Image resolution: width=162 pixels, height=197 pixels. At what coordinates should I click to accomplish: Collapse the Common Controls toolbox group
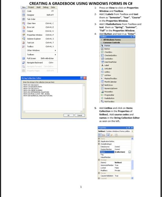(x=102, y=42)
